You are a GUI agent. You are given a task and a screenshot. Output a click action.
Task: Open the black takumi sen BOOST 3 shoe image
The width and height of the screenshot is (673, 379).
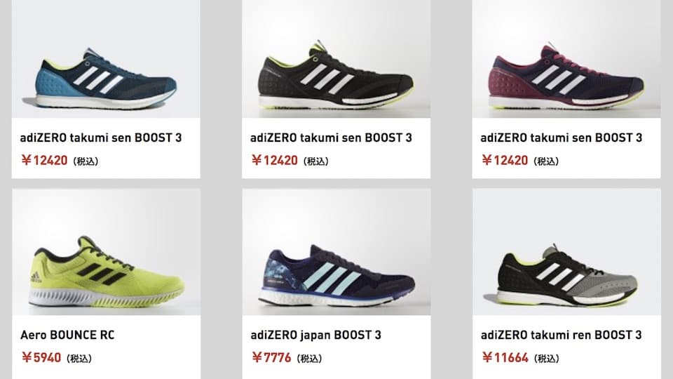coord(336,59)
